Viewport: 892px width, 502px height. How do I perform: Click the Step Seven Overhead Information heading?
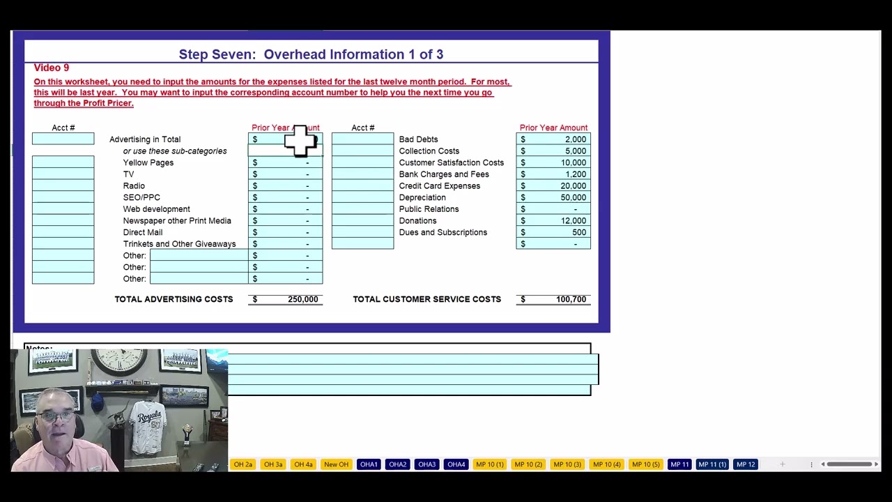pos(311,54)
